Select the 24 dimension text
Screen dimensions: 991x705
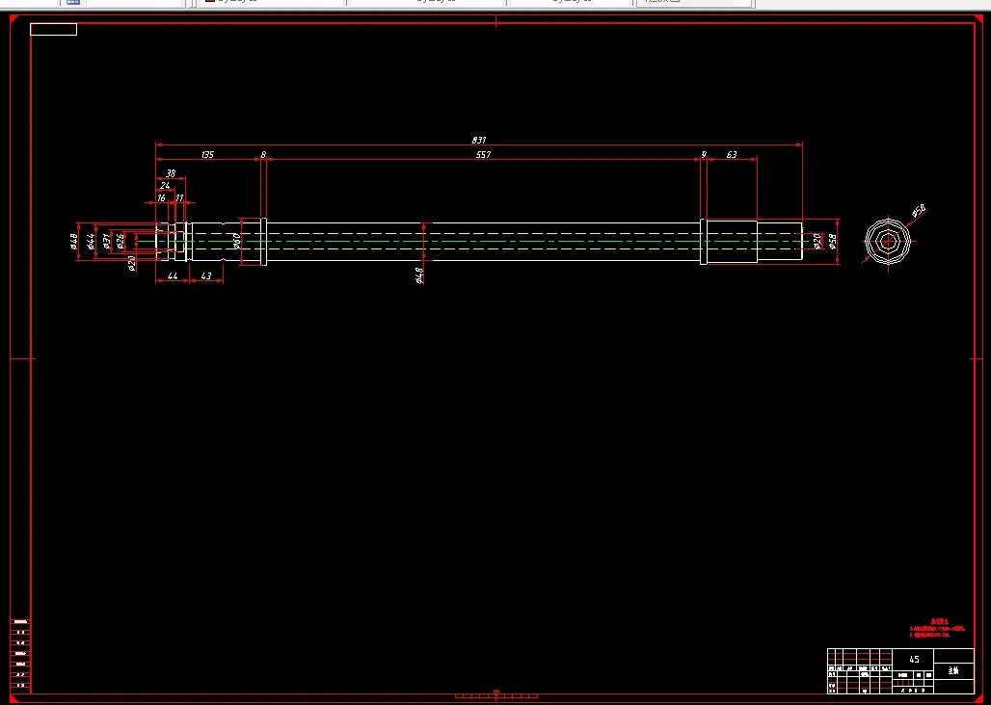165,186
